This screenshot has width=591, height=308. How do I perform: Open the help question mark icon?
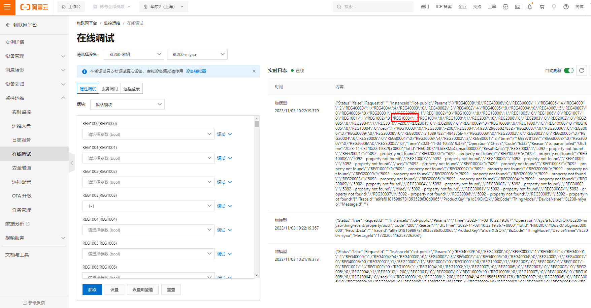click(566, 7)
